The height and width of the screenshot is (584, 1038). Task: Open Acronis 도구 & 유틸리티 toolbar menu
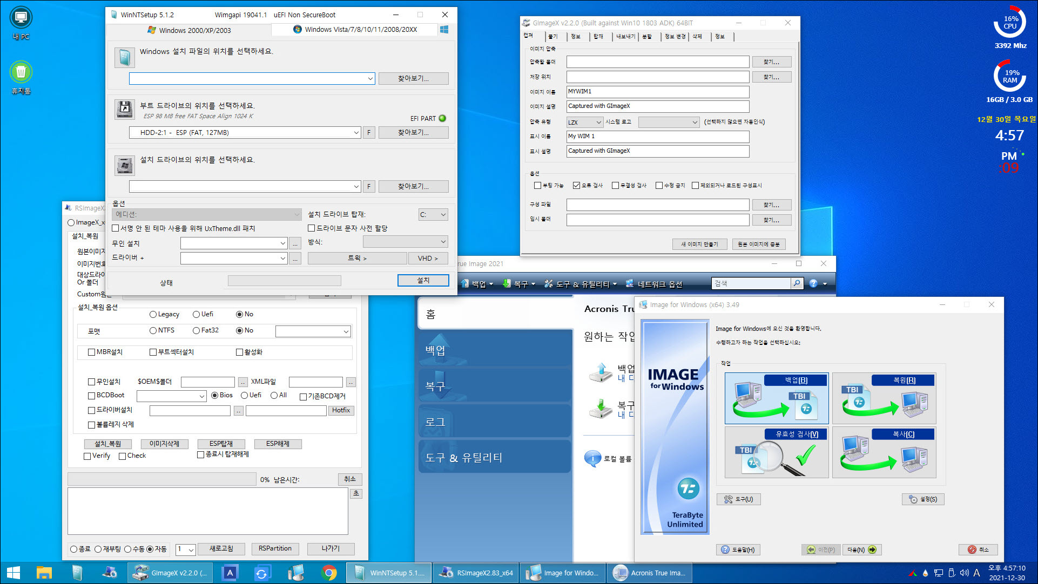coord(581,284)
